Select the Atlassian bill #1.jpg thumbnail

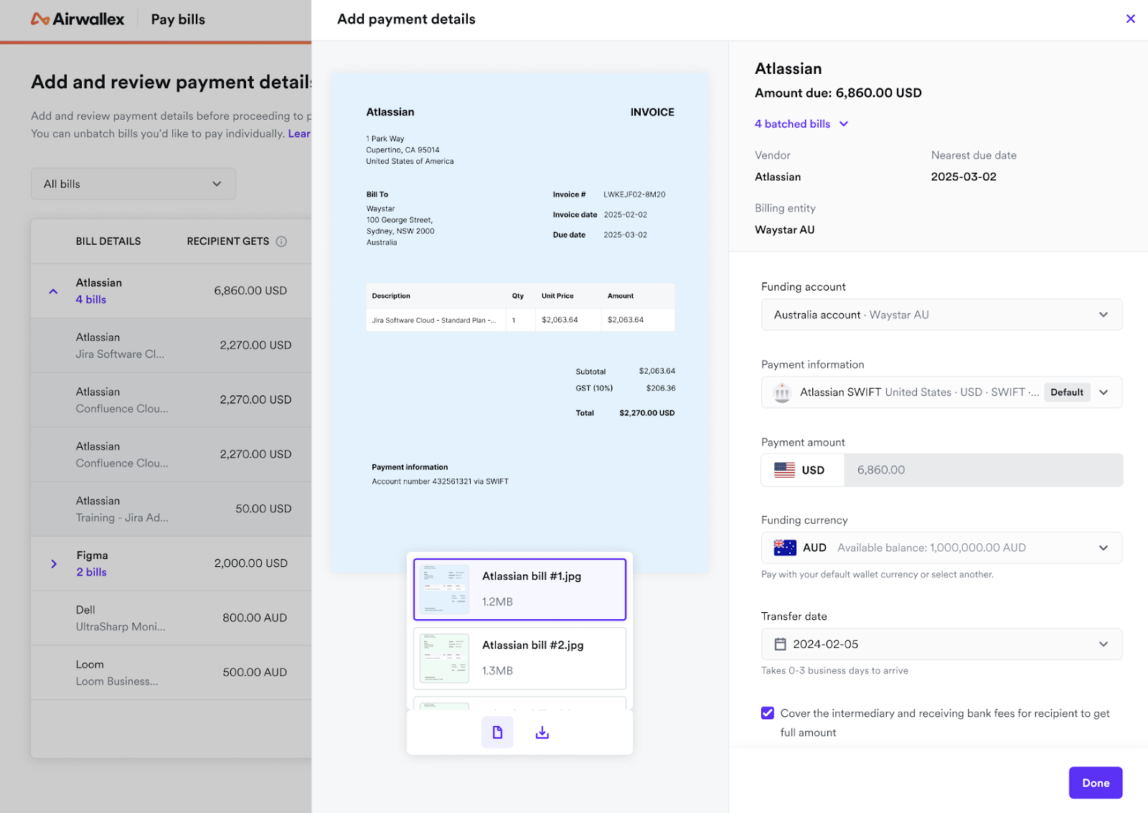coord(519,589)
